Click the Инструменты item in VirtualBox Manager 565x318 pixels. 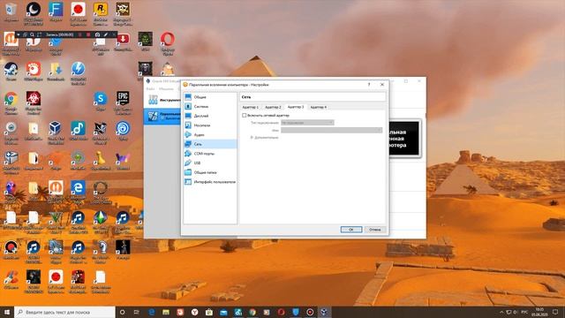point(162,100)
